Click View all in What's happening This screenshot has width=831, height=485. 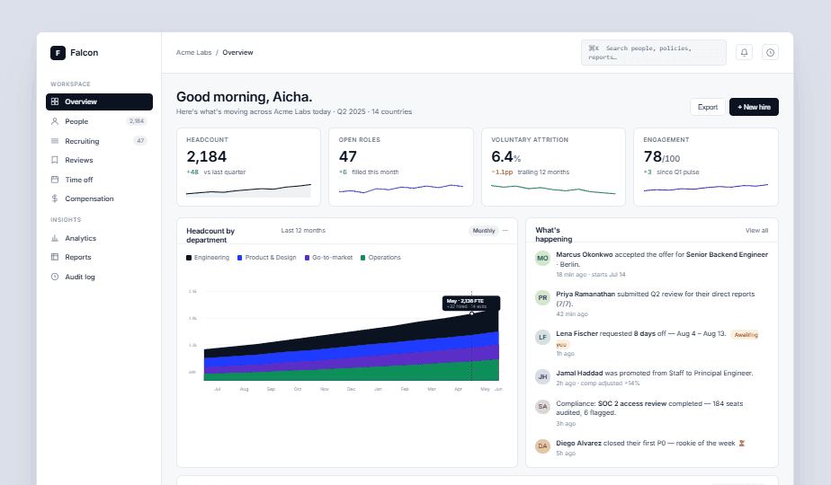(756, 230)
